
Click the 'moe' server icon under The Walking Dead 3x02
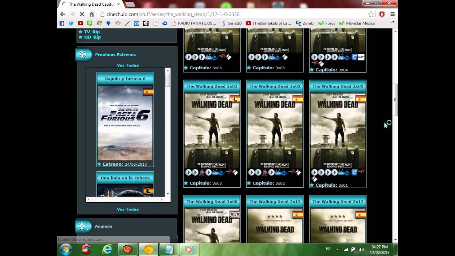pyautogui.click(x=278, y=172)
